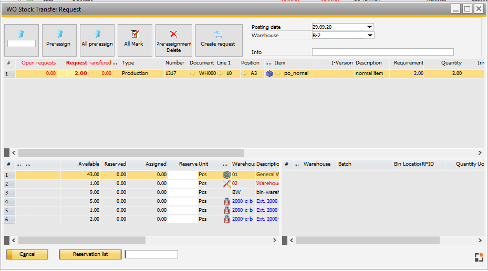Click the Create request button

coord(217,40)
